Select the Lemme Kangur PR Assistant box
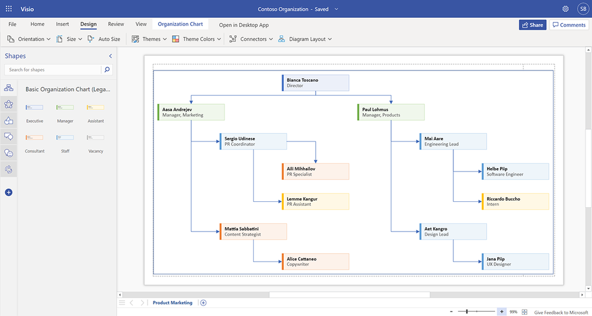 tap(315, 201)
